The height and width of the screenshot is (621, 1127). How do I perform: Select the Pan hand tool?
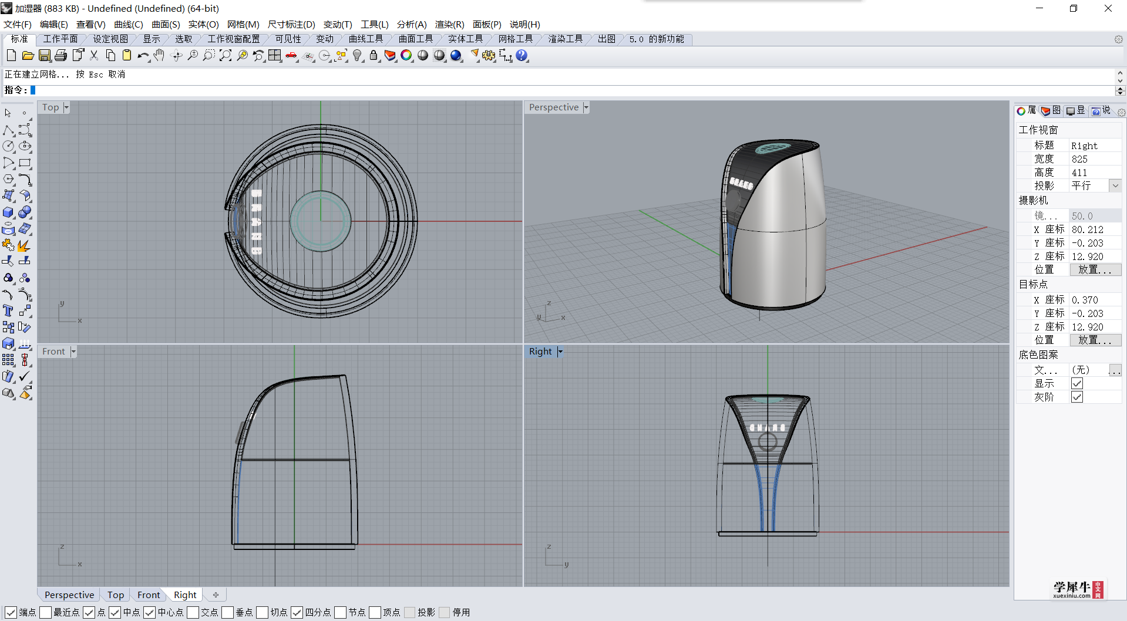click(159, 56)
